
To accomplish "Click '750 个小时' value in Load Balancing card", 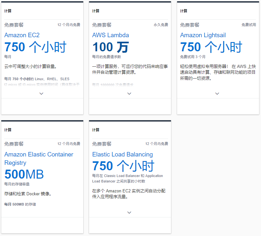I will coord(123,166).
